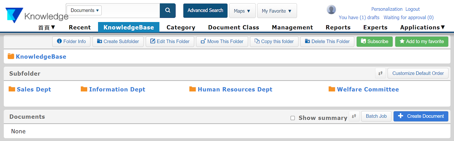Screen dimensions: 454x141
Task: Click the Knowledge logo icon
Action: 14,15
